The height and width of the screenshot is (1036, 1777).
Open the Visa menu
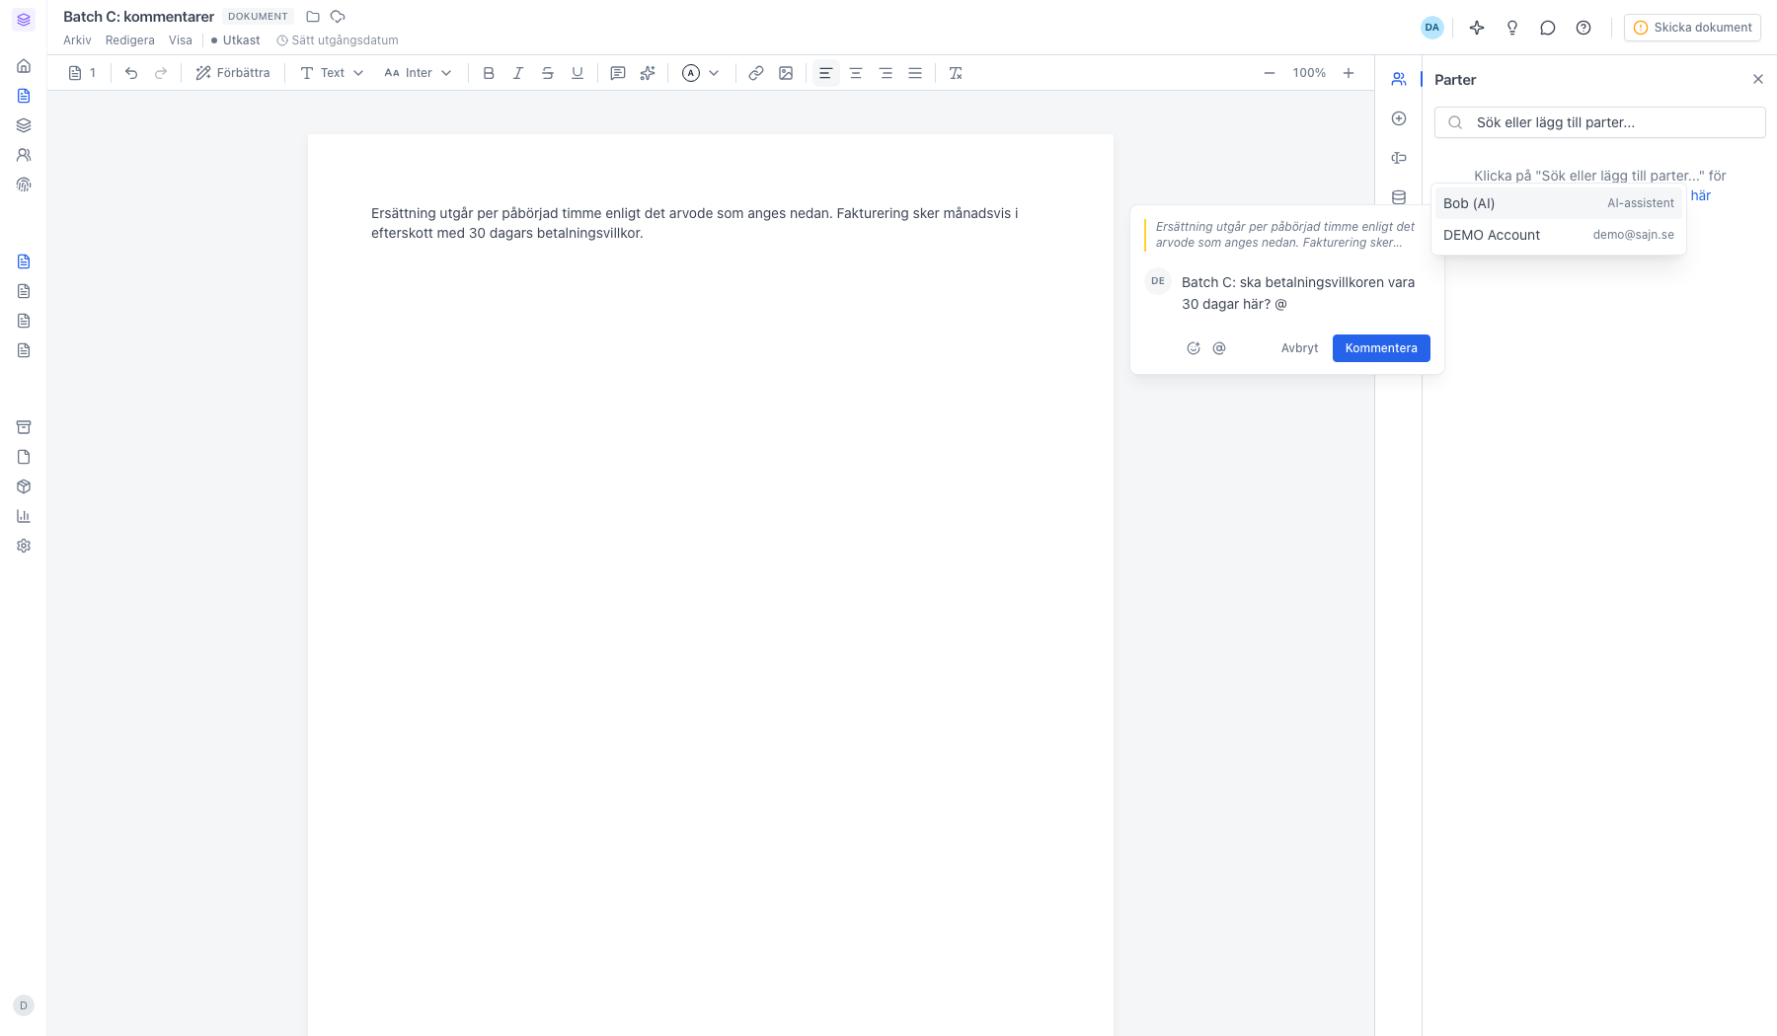[x=181, y=40]
